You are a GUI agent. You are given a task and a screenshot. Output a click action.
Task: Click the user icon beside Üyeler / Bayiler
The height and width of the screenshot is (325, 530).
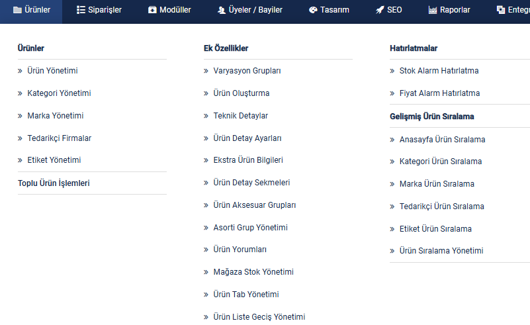point(222,10)
